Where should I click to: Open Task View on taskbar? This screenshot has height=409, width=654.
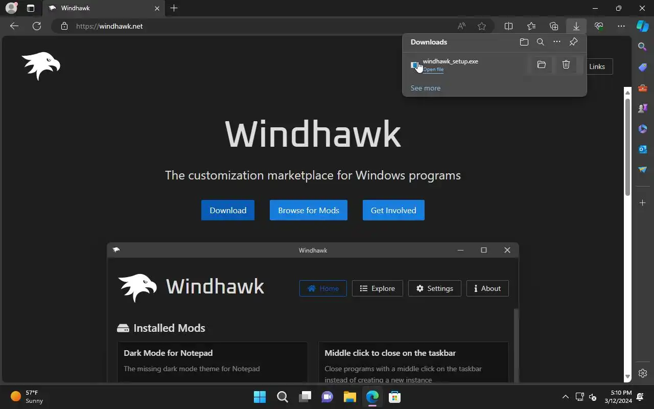tap(305, 397)
